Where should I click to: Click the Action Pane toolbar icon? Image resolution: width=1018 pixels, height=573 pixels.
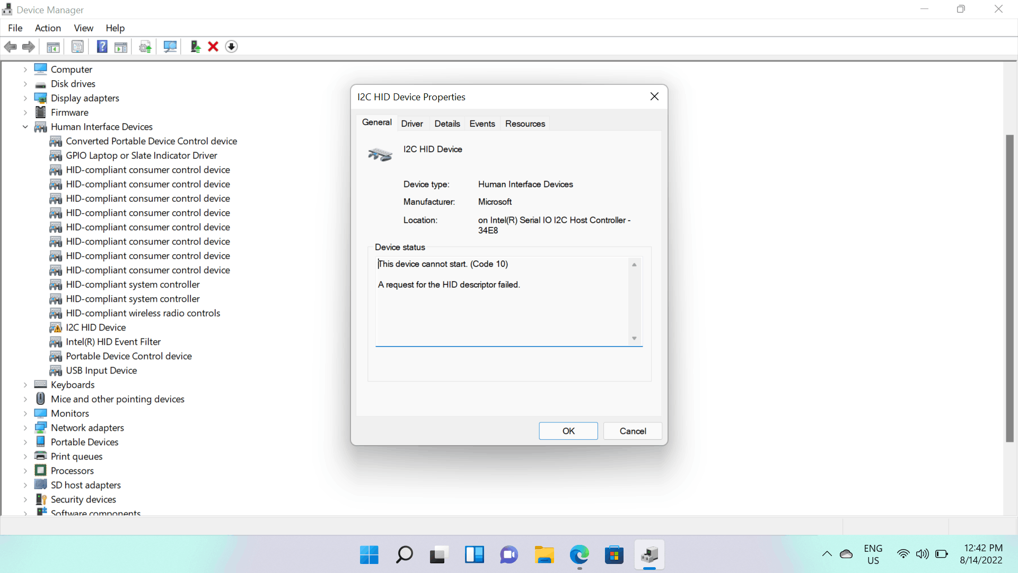click(121, 47)
